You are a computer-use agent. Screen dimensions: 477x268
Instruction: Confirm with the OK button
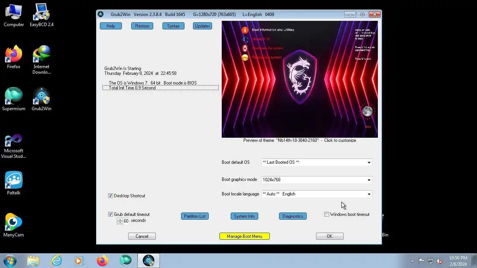click(329, 236)
